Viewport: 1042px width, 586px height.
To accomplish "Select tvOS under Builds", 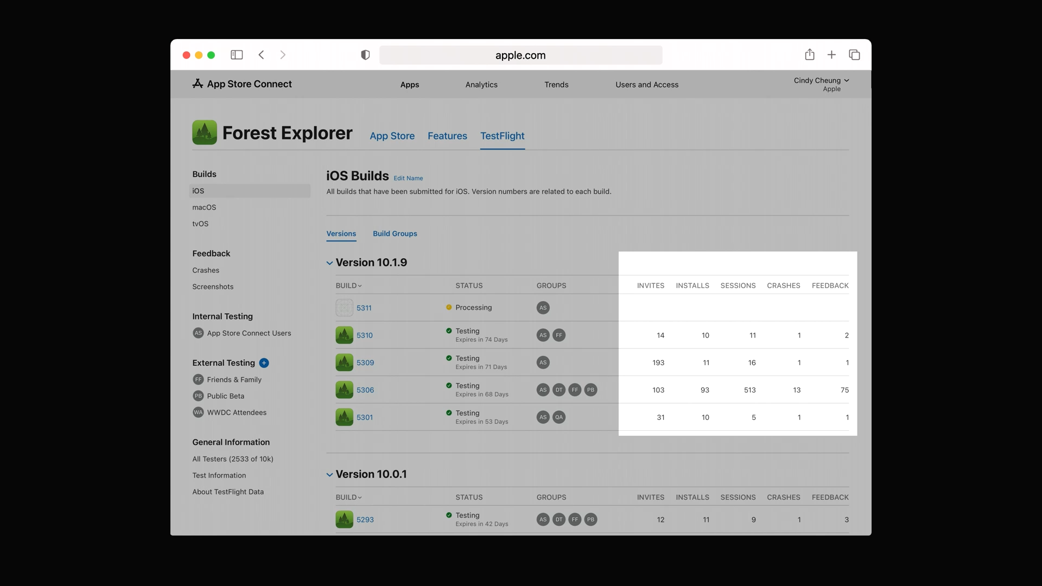I will (200, 224).
